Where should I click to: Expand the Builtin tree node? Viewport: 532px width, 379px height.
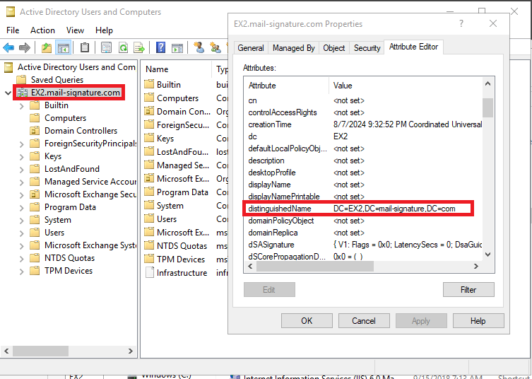(22, 105)
